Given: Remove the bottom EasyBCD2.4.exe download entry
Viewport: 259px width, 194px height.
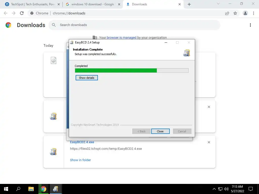Looking at the screenshot, I should click(209, 142).
